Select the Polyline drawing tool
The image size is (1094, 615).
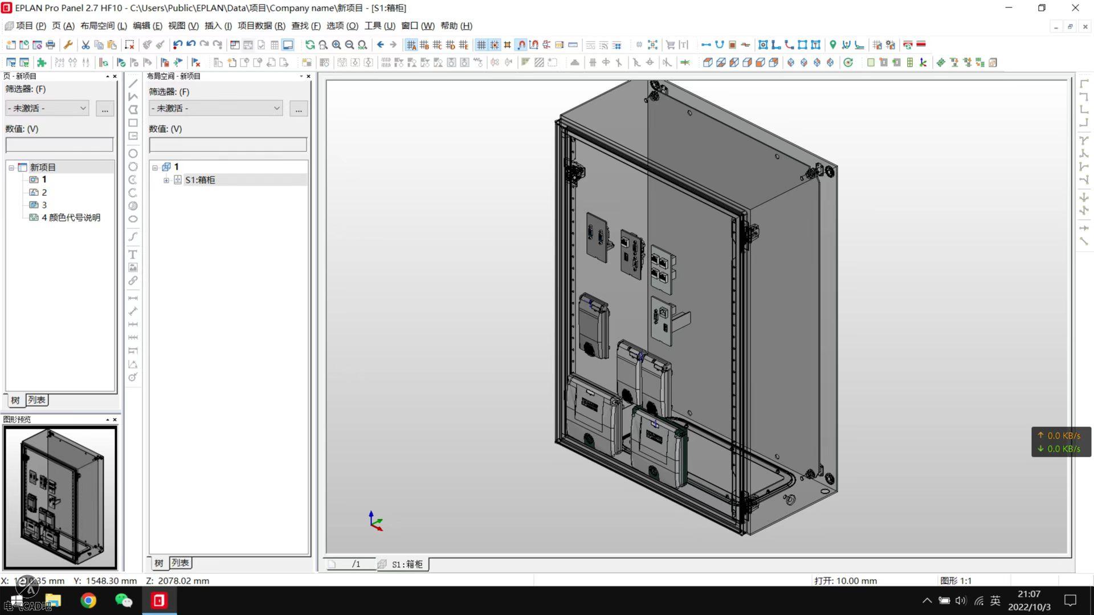[133, 97]
